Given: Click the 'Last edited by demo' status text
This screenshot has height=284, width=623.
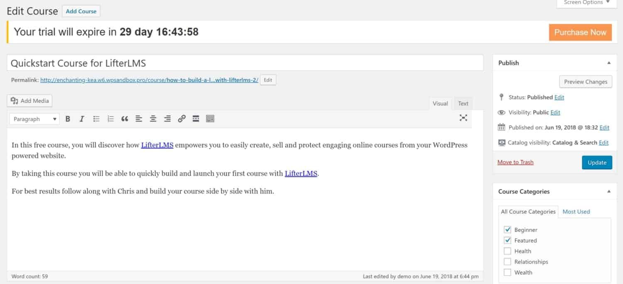Looking at the screenshot, I should [x=421, y=276].
